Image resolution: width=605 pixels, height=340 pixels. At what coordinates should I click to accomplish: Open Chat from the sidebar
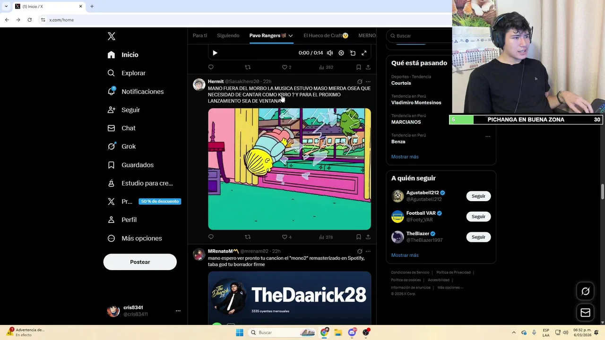(121, 128)
